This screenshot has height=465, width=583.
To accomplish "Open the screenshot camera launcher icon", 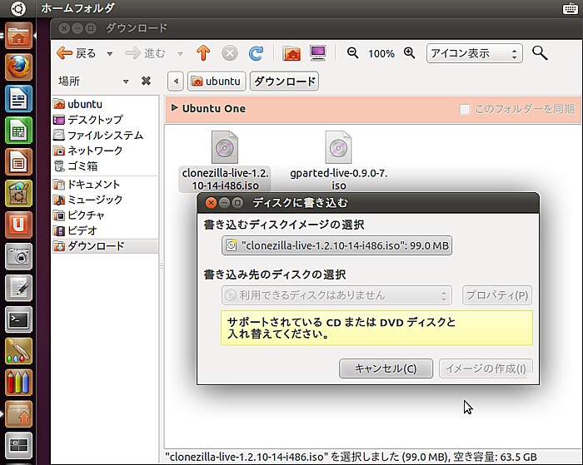I will click(x=18, y=257).
